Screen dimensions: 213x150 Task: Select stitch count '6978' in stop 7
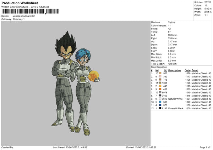(x=164, y=92)
